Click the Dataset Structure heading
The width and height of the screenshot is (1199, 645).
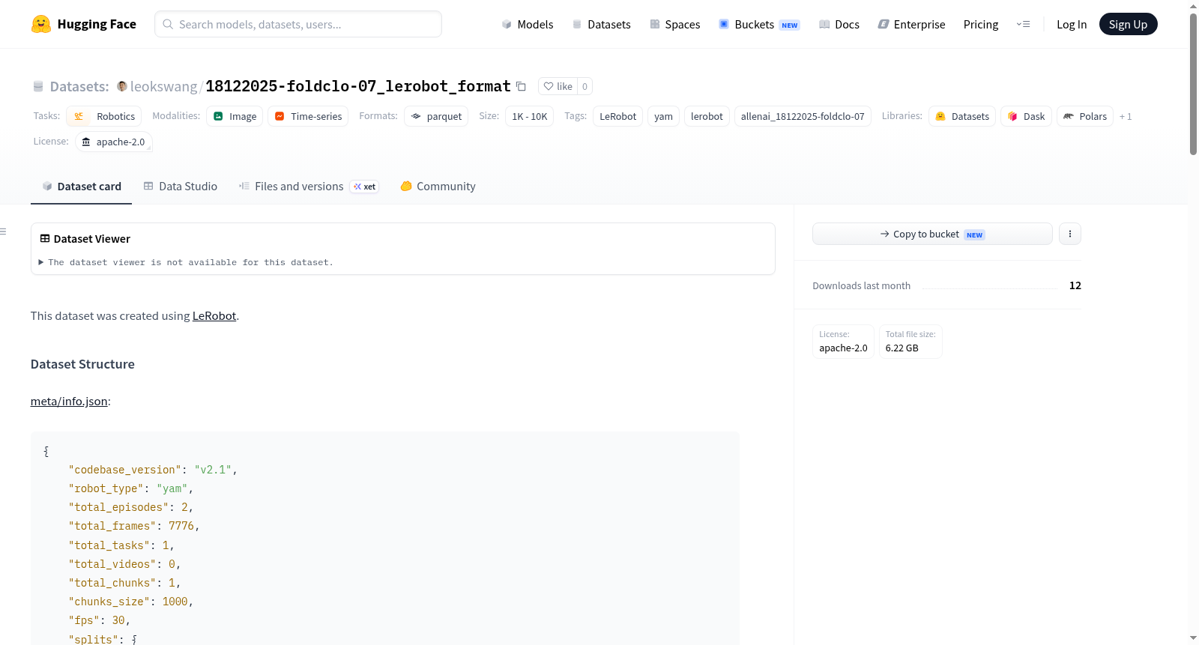[x=82, y=364]
